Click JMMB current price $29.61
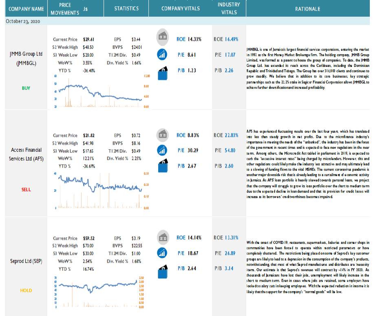This screenshot has height=316, width=380. [88, 39]
